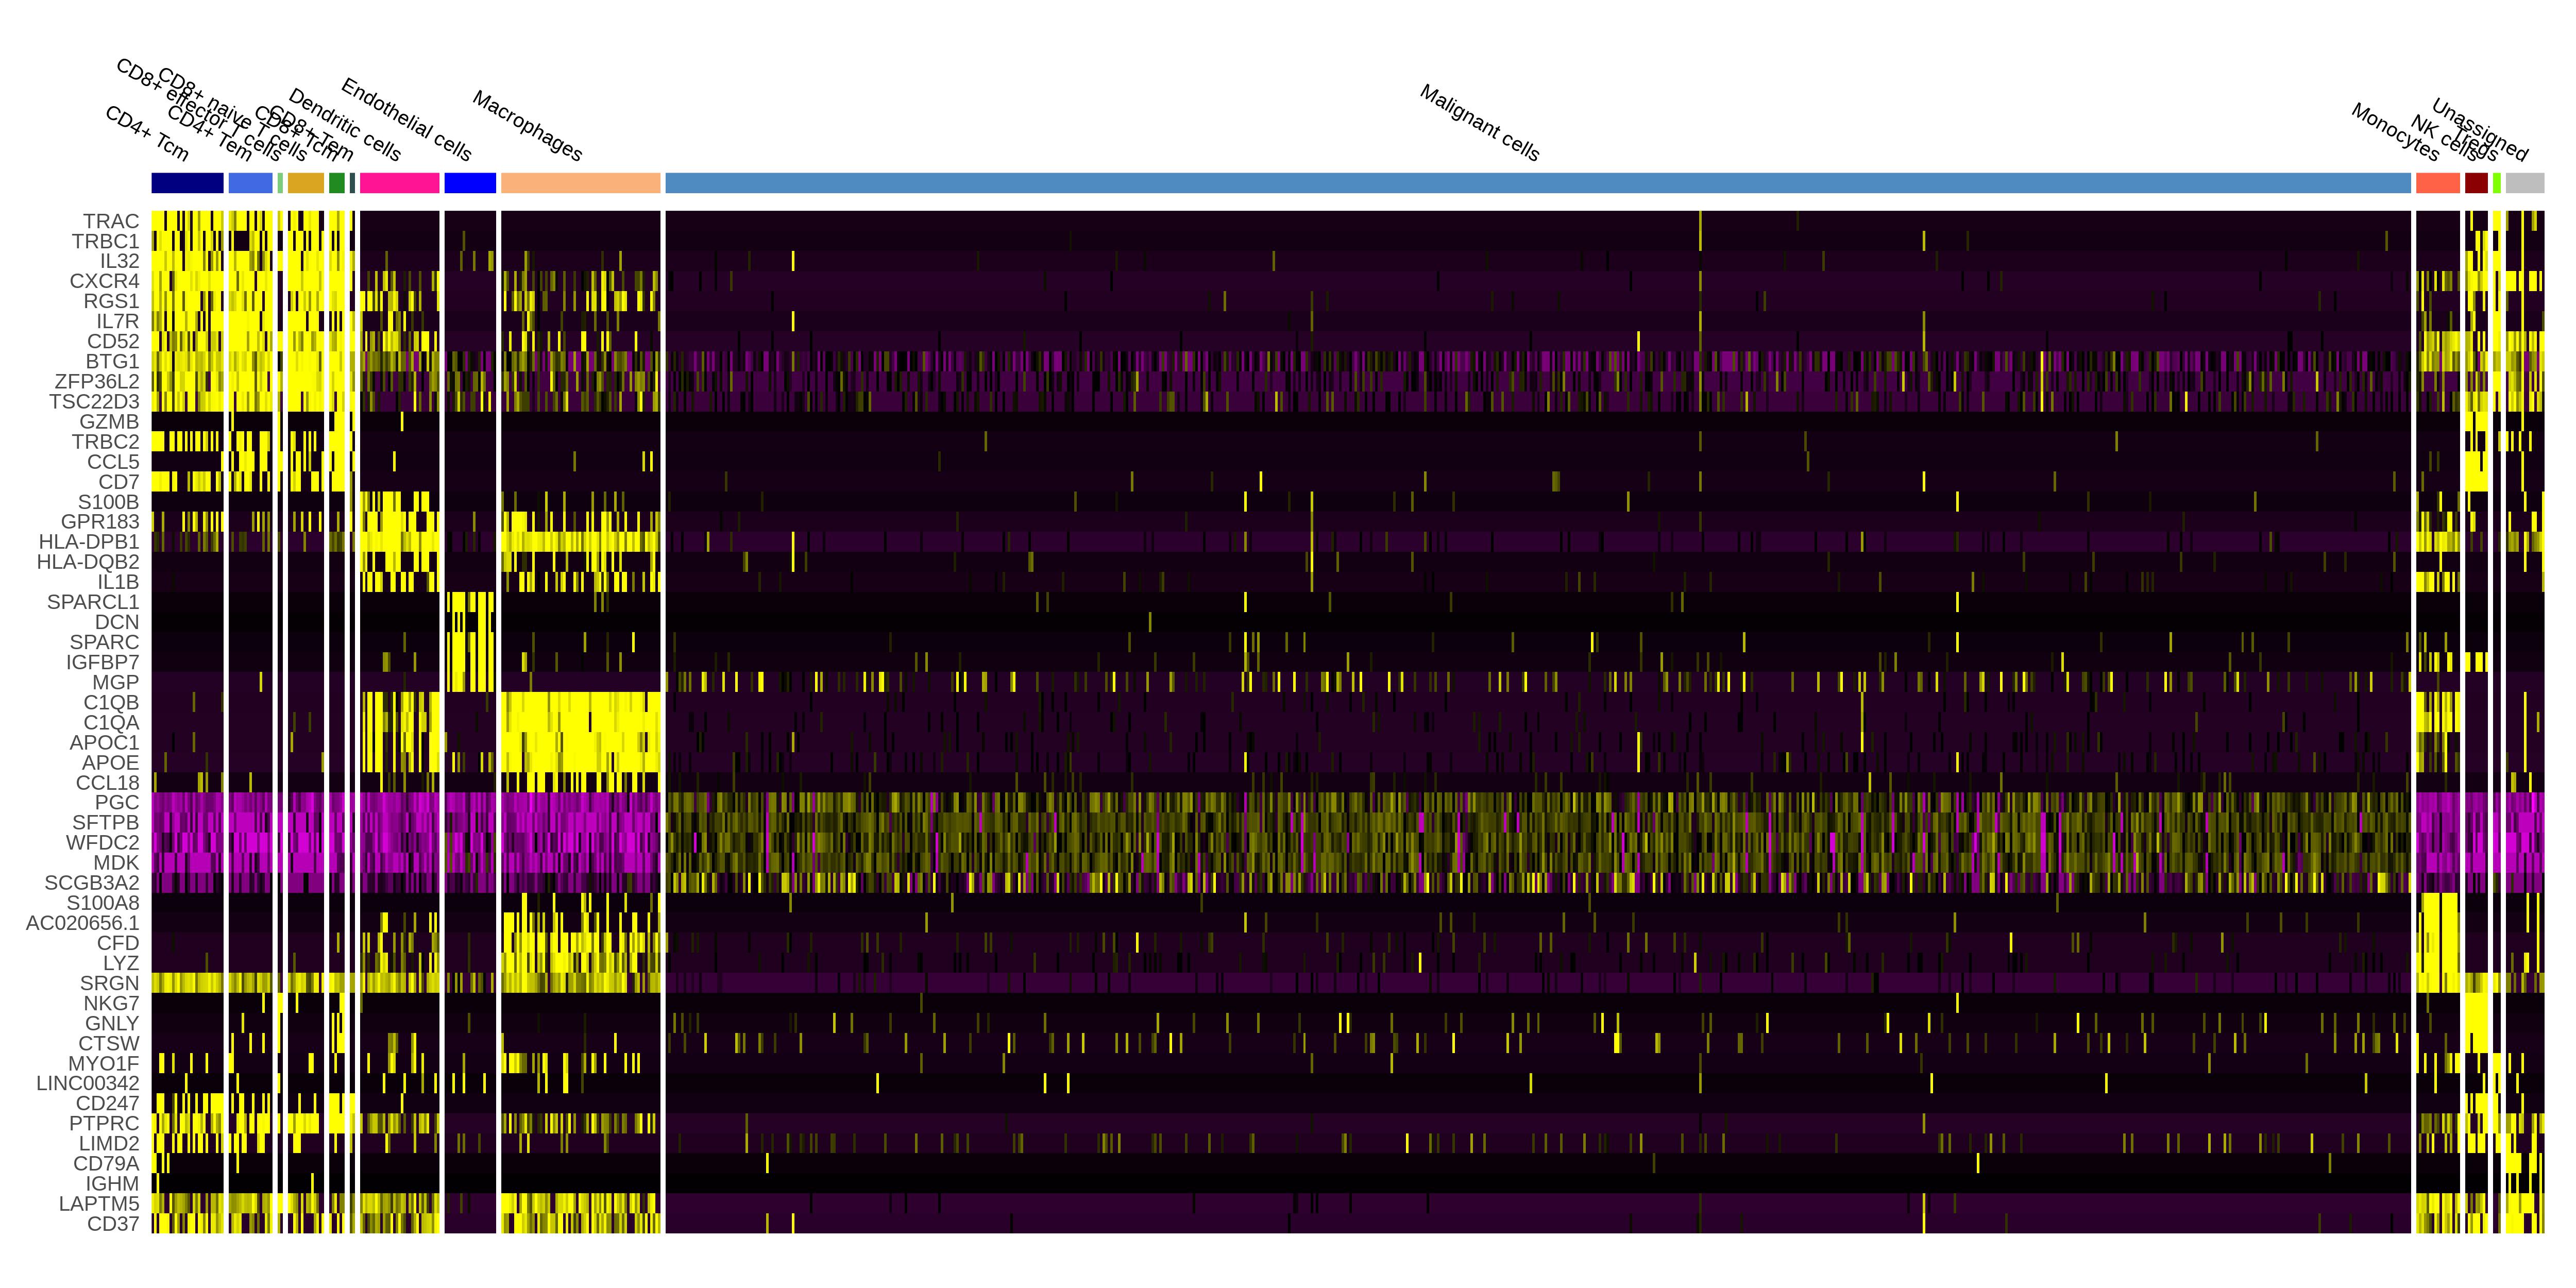Click the S100B gene label

(109, 502)
